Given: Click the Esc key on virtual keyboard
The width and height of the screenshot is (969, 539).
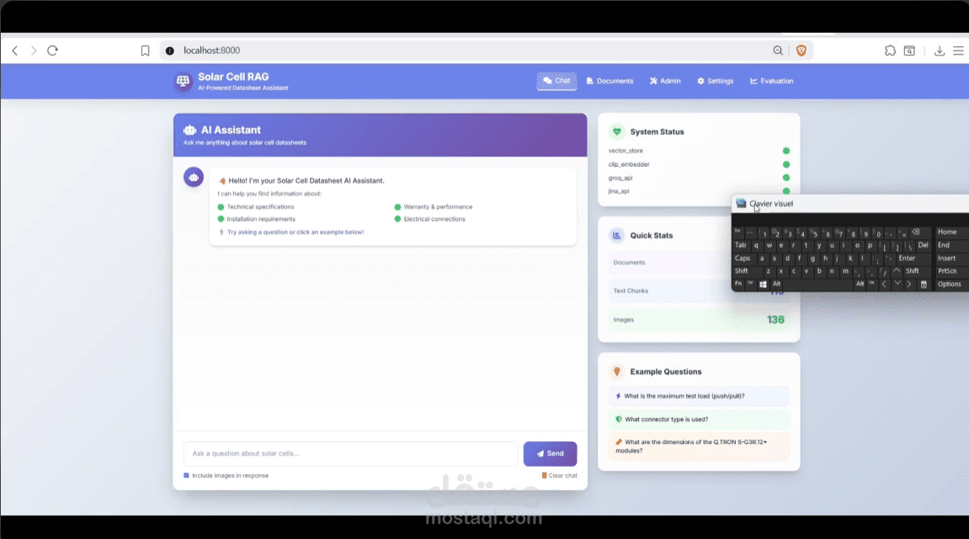Looking at the screenshot, I should [737, 232].
